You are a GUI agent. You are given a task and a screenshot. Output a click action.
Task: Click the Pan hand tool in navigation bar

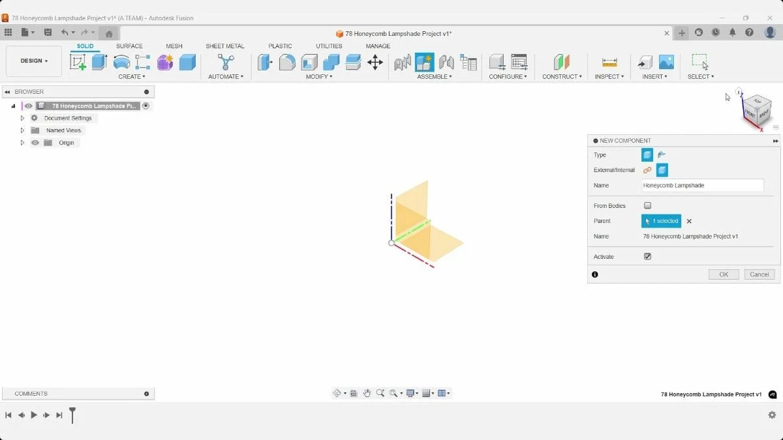(367, 393)
